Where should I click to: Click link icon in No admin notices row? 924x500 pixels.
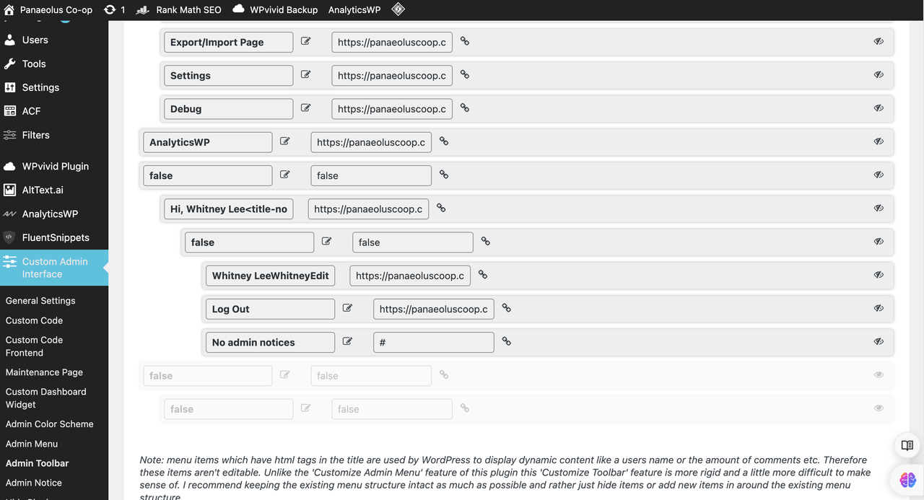pos(507,341)
